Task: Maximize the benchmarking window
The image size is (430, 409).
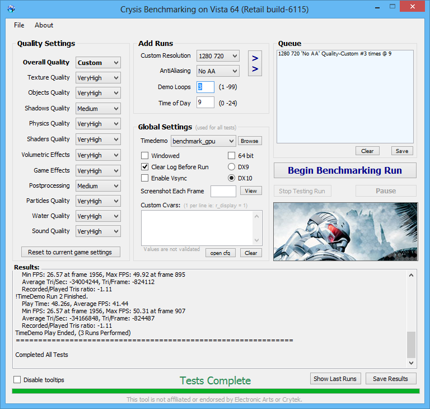Action: pyautogui.click(x=392, y=7)
